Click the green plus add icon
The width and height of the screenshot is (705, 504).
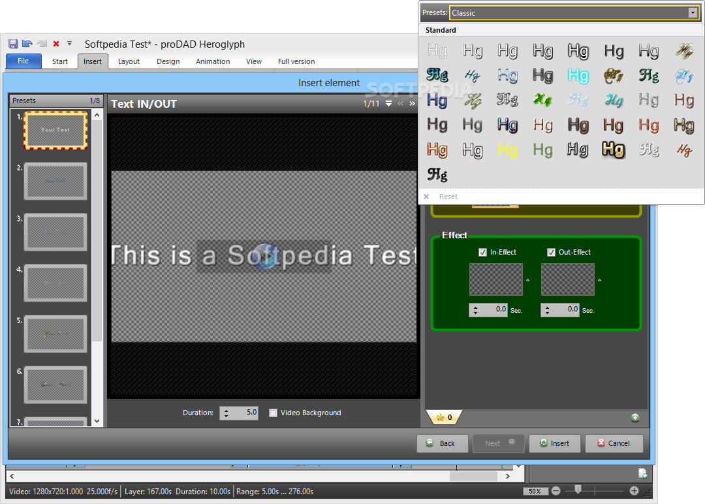tap(635, 418)
